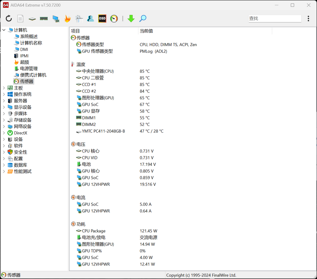The image size is (317, 279).
Task: Select 超频 in the sidebar tree
Action: pos(25,62)
